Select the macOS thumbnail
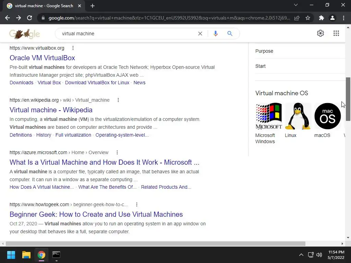Screen dimensions: 351x263 [x=327, y=116]
